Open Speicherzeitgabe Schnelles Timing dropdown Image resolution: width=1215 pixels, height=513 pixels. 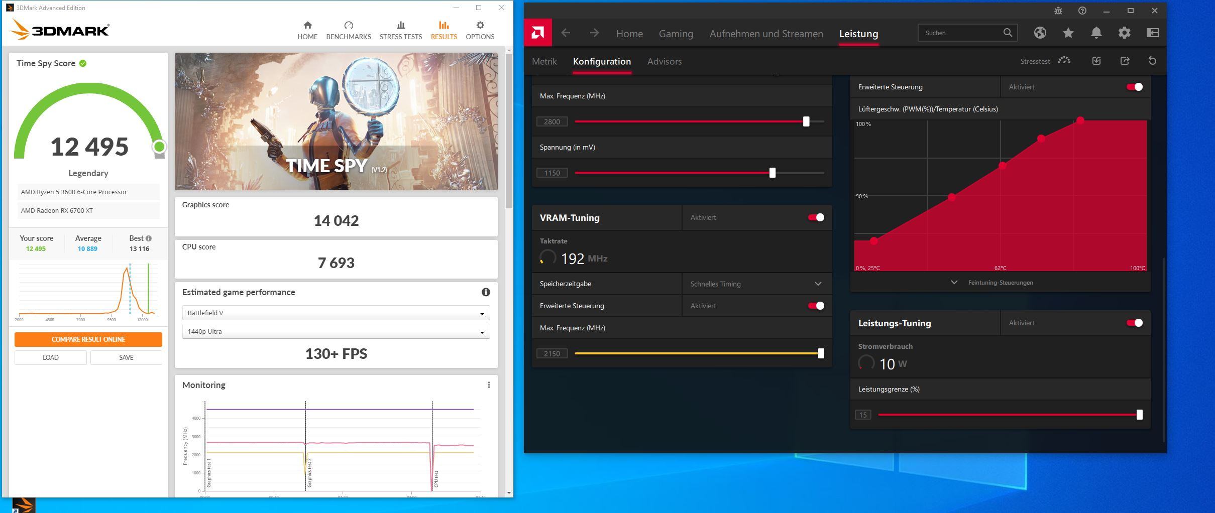[x=756, y=284]
